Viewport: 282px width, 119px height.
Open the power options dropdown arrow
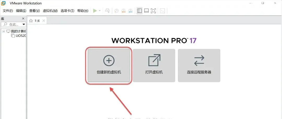[x=100, y=11]
